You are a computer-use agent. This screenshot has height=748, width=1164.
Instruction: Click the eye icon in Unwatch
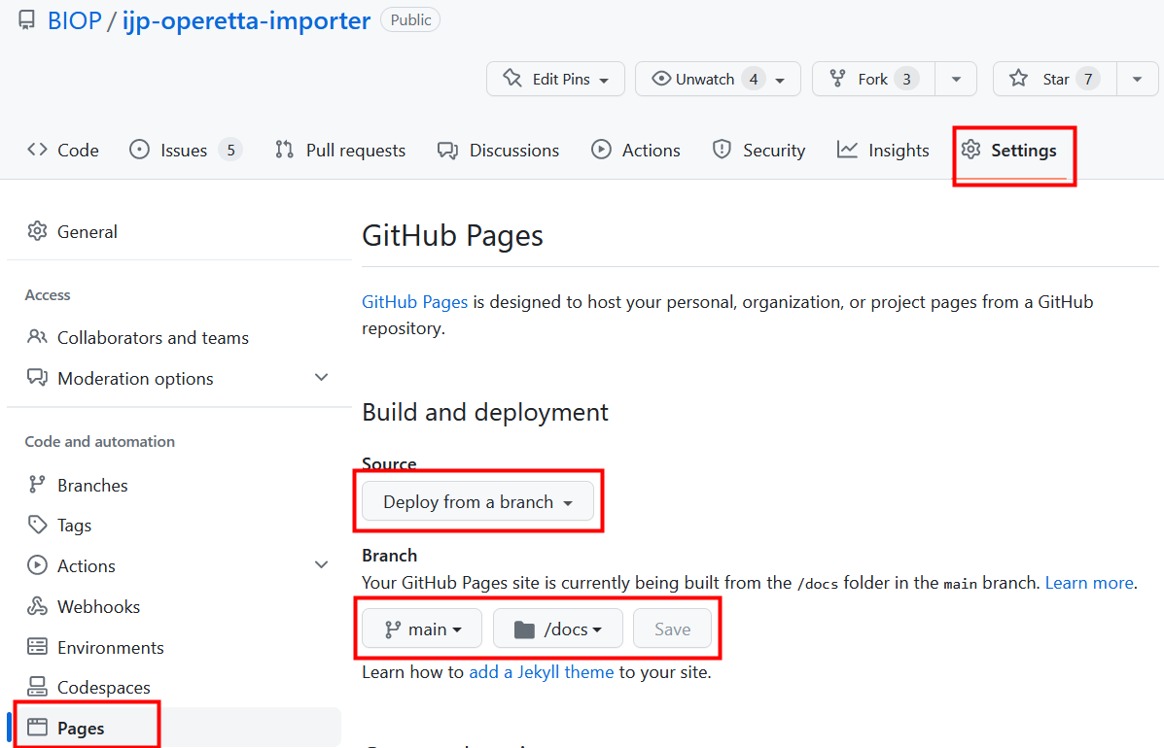[660, 78]
